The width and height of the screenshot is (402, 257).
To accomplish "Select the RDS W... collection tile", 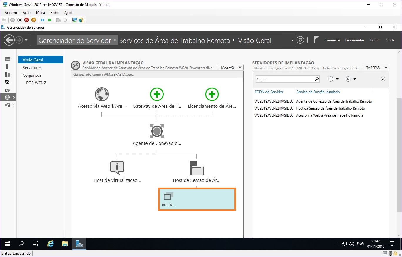I will click(x=197, y=199).
